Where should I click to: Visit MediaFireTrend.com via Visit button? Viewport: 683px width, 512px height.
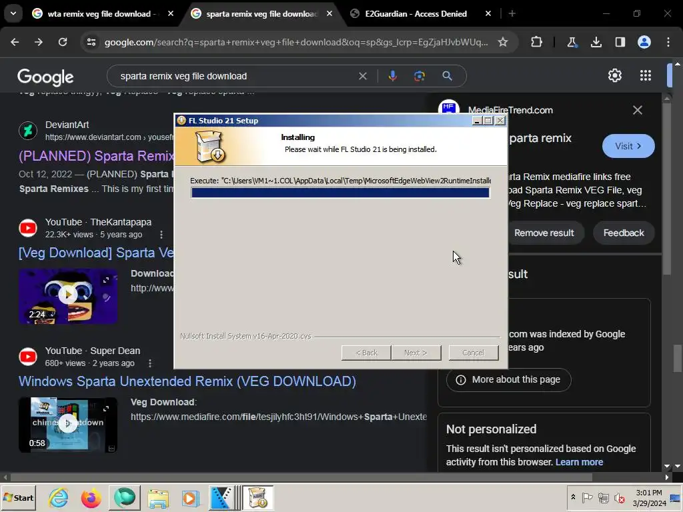click(x=628, y=146)
